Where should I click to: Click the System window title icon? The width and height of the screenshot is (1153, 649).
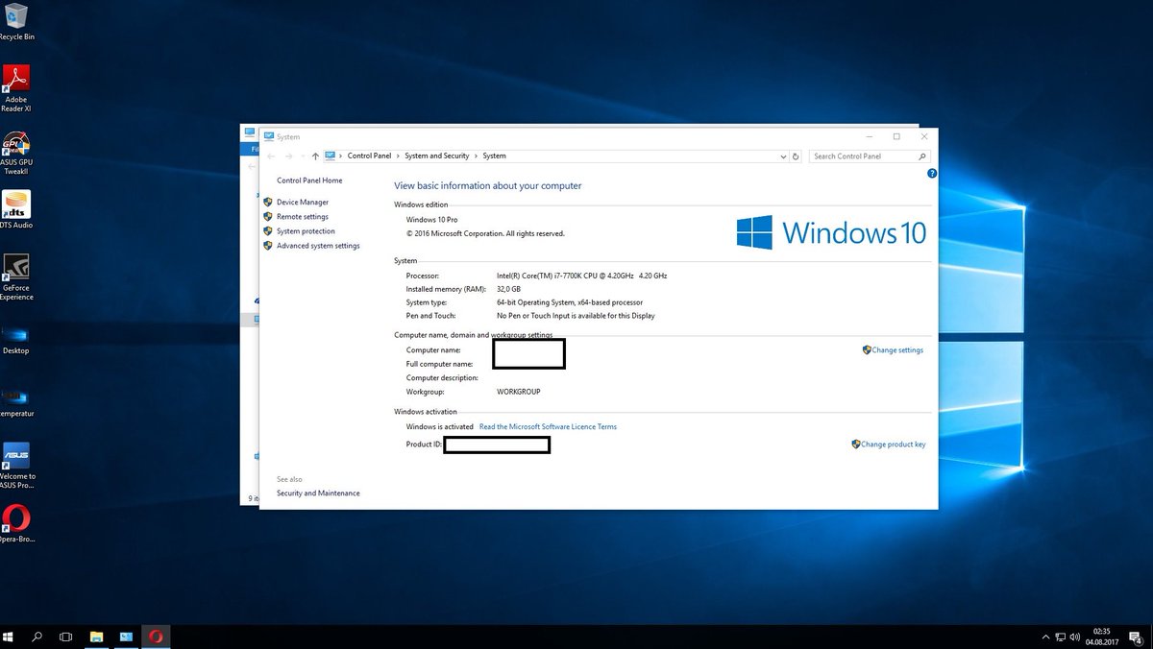click(x=269, y=136)
